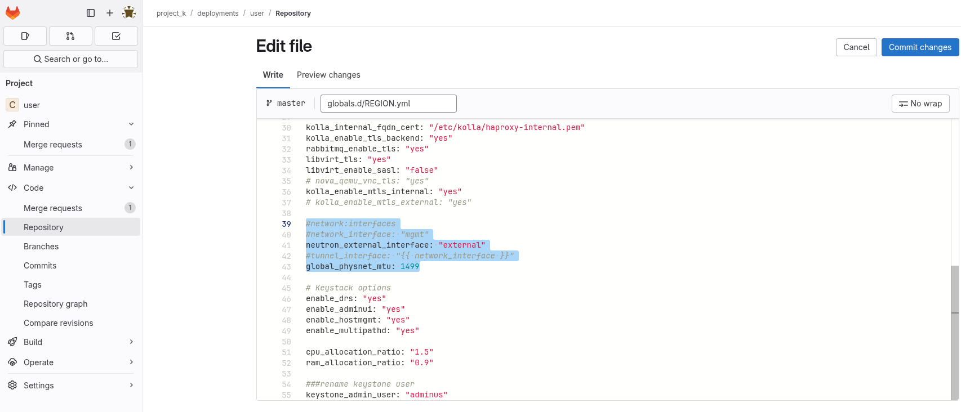Click the GitLab logo home icon
Screen dimensions: 961x412
pos(12,12)
